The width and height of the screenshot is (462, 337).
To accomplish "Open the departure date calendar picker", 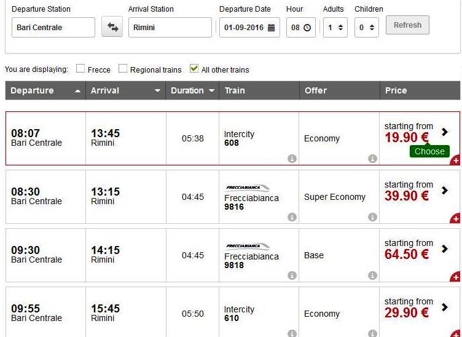I will click(271, 28).
